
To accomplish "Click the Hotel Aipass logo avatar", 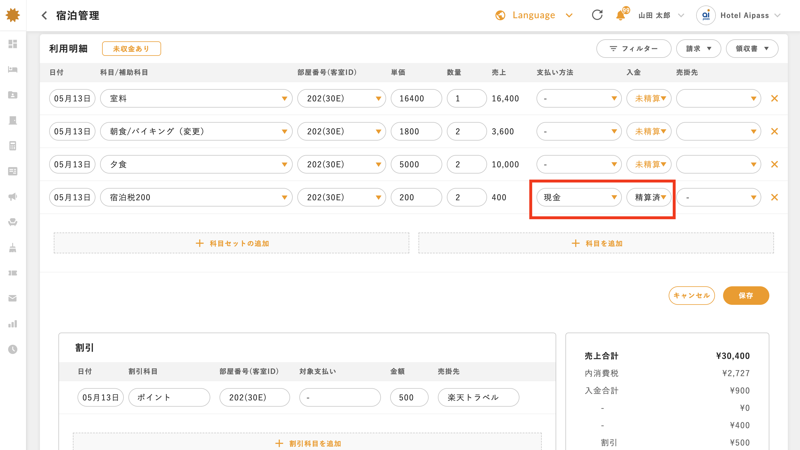I will click(x=706, y=15).
